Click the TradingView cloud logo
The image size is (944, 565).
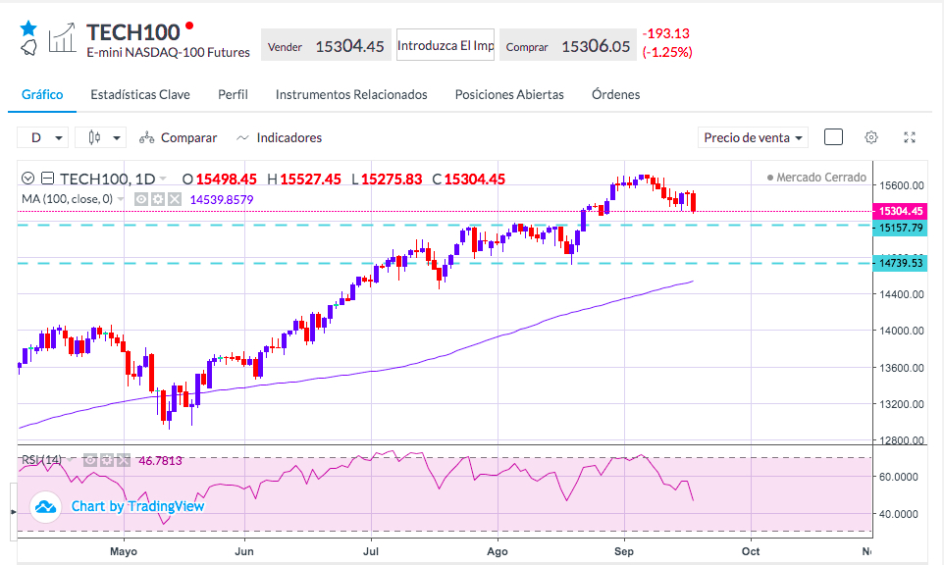pos(45,506)
